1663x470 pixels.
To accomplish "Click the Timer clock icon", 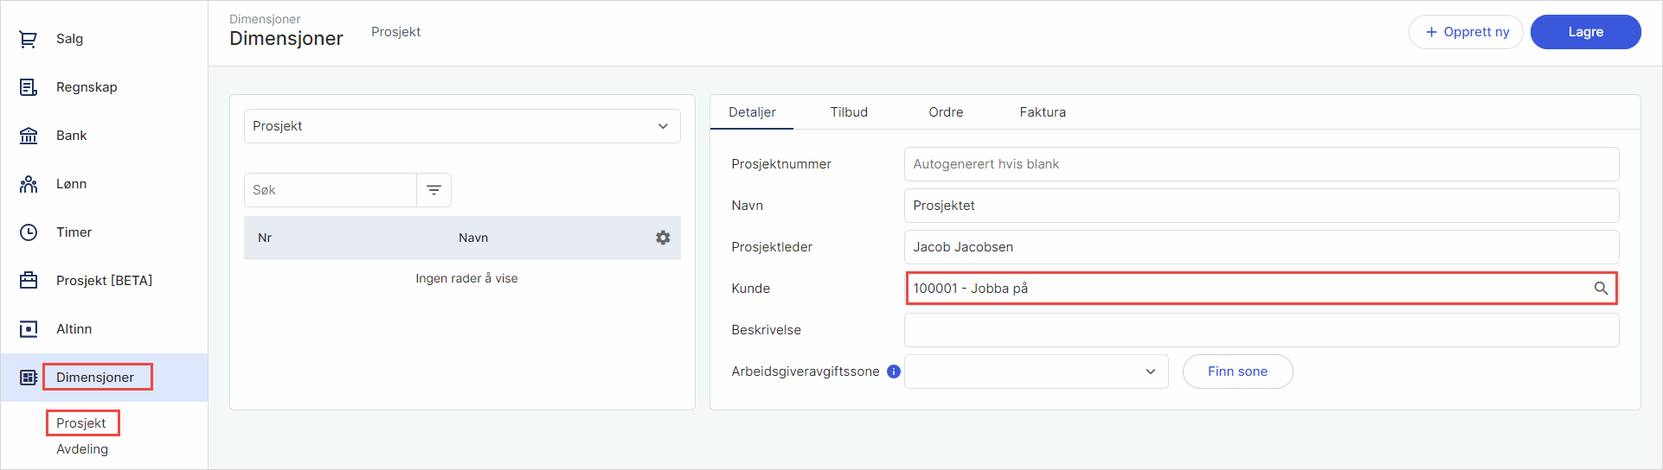I will click(29, 232).
